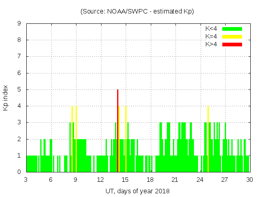The height and width of the screenshot is (197, 263).
Task: Click the 'UT, days of year 2018' axis label
Action: pyautogui.click(x=137, y=191)
